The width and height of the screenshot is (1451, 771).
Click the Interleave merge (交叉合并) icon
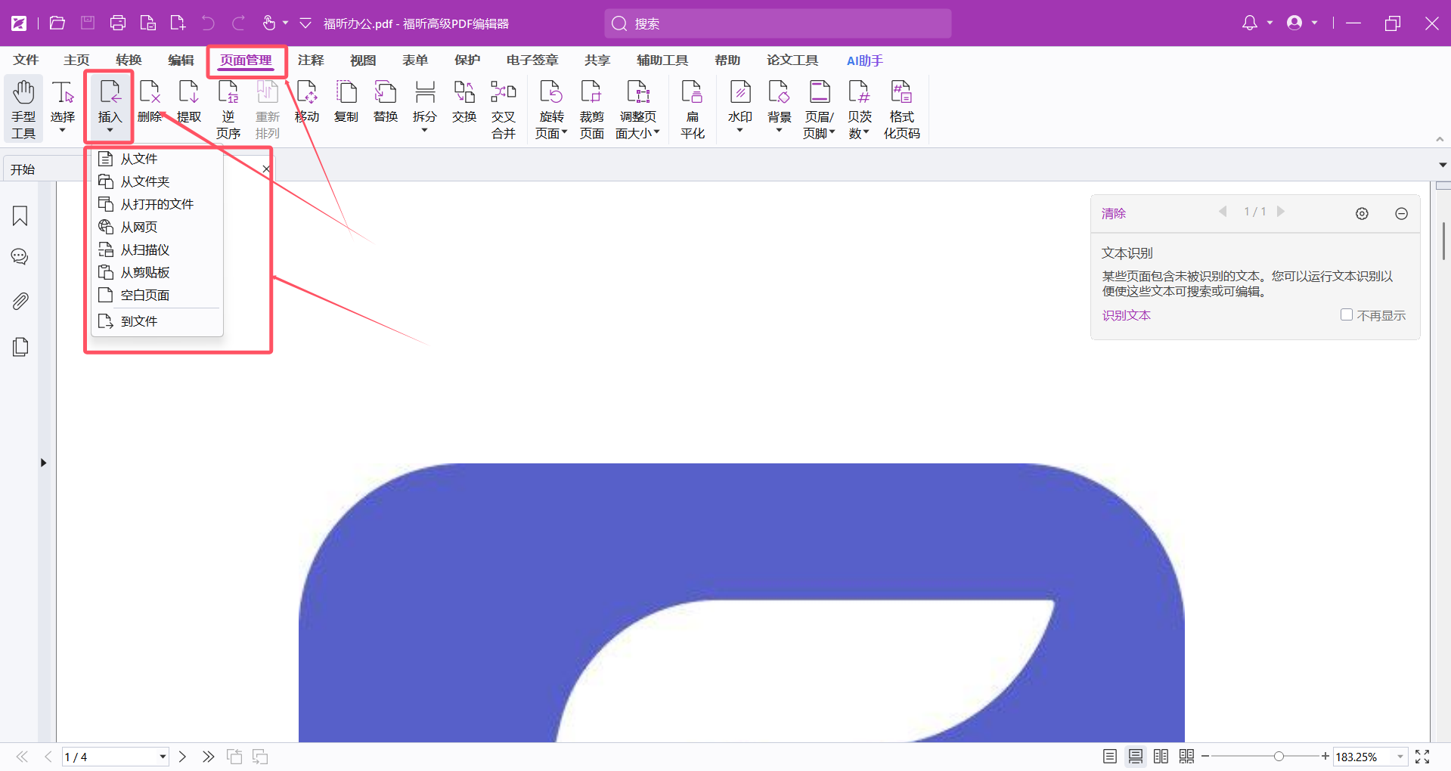tap(504, 109)
